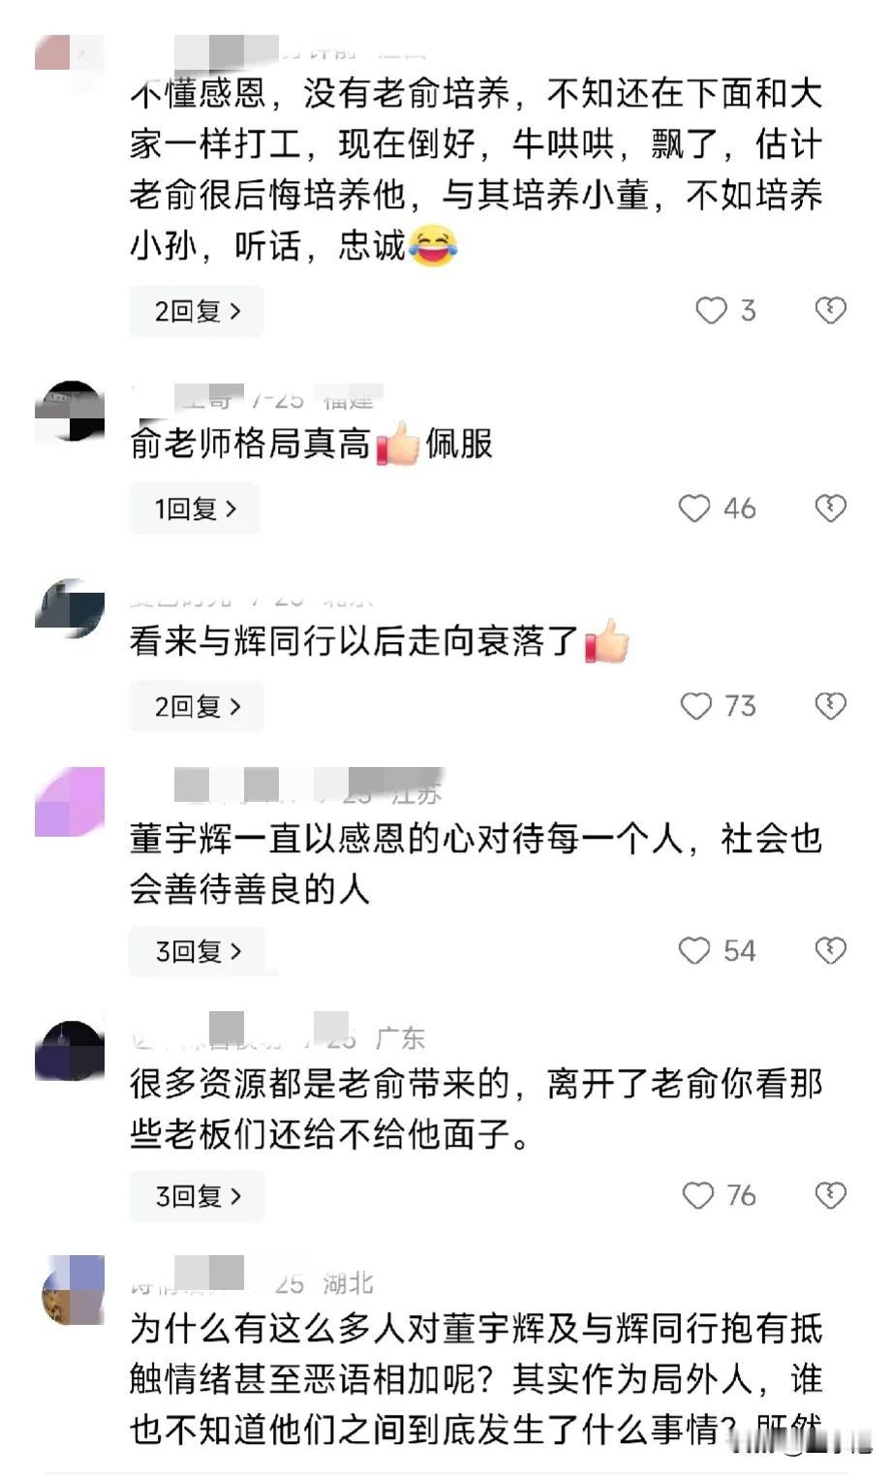Show 3 replies under 很多资源 comment
The image size is (893, 1475).
click(198, 1196)
